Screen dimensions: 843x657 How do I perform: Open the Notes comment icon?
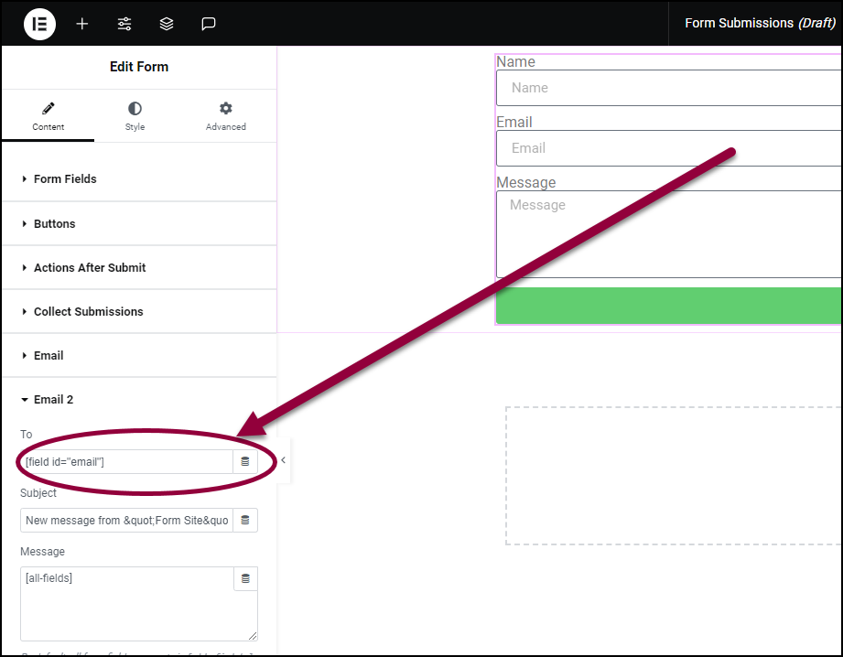click(x=209, y=24)
